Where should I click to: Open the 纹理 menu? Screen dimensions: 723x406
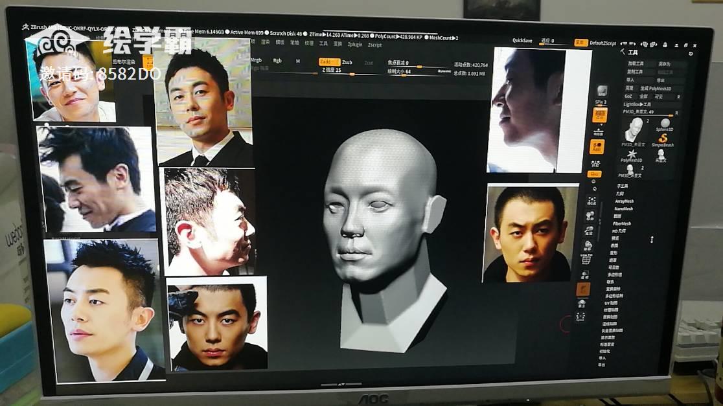[309, 43]
